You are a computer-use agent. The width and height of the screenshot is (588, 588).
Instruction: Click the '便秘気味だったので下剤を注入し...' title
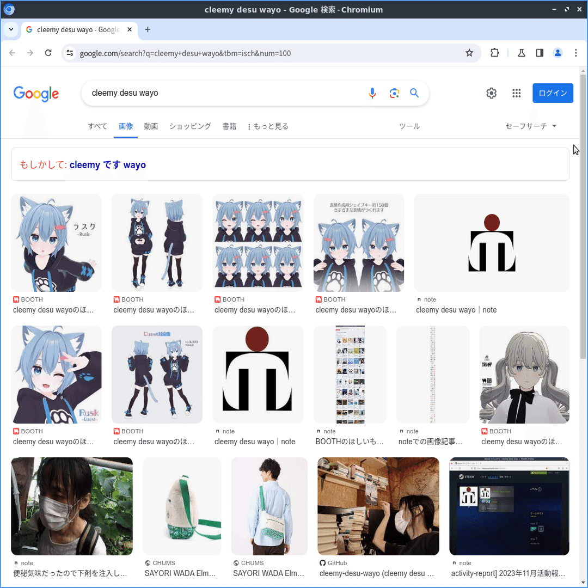[70, 573]
